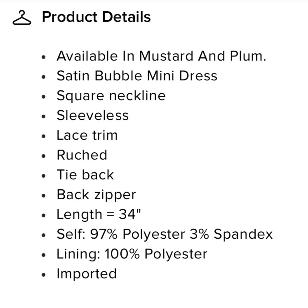Screen dimensions: 308x308
Task: Click the Tie back detail
Action: click(85, 175)
